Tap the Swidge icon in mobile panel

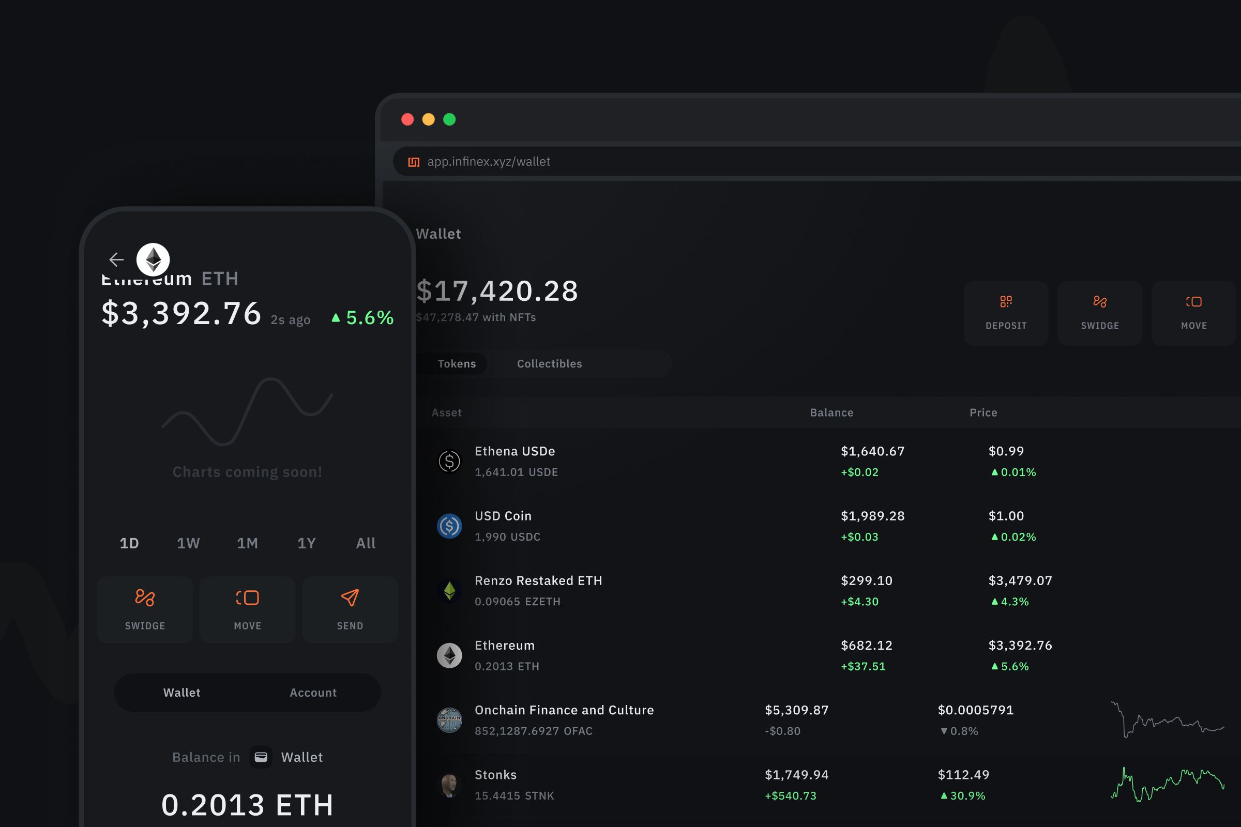coord(145,598)
